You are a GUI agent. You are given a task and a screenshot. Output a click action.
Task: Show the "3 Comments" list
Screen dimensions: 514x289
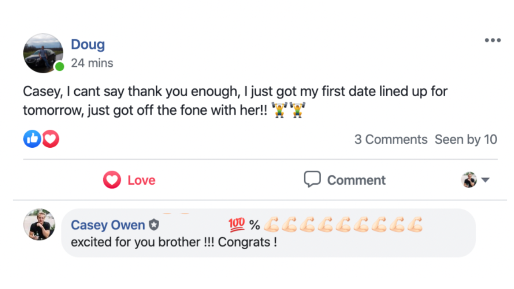coord(390,139)
